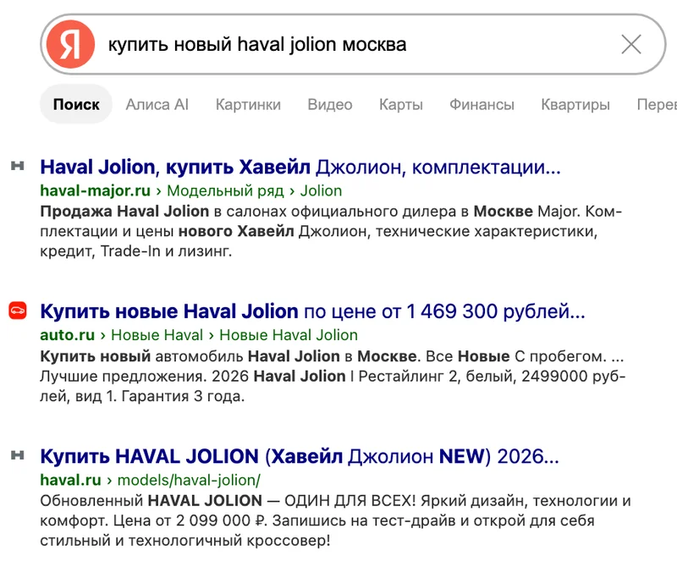Click snippet text Цена от 2 099 000 ₽
Viewport: 677px width, 567px height.
(x=190, y=520)
